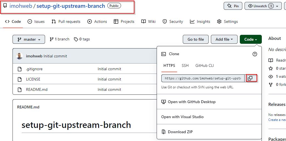286x141 pixels.
Task: Click the repository icon beside imohweb
Action: click(5, 6)
